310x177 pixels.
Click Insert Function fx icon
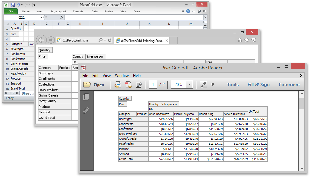[x=62, y=17]
